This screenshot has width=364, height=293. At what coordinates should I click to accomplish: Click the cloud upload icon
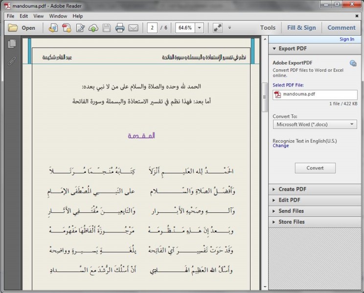tap(93, 28)
